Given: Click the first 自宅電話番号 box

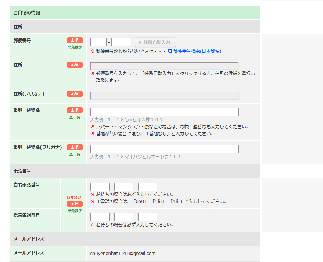Looking at the screenshot, I should coord(100,187).
